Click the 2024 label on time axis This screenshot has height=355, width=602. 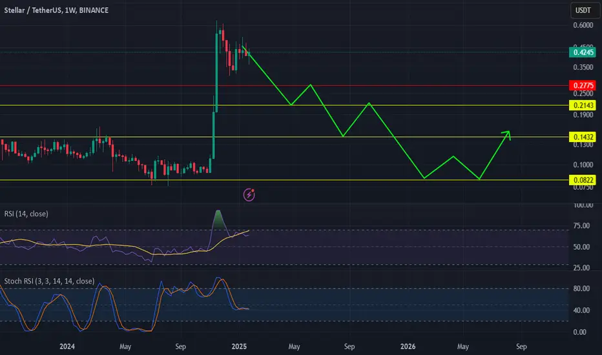coord(67,347)
